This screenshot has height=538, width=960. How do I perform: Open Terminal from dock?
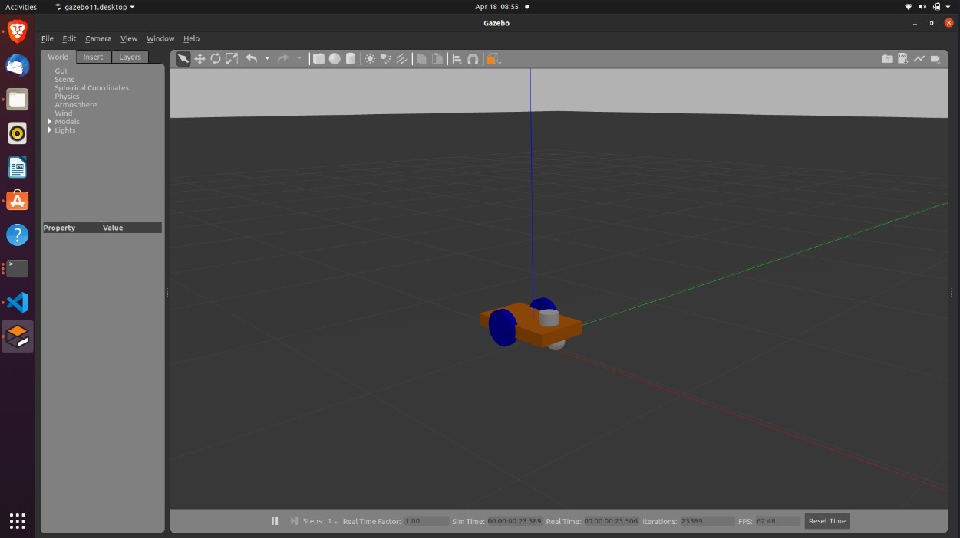click(x=18, y=268)
